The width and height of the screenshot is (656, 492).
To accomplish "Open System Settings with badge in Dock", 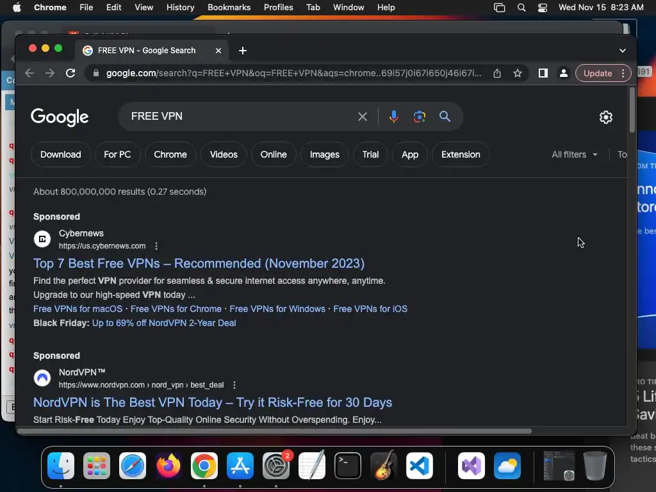I will pyautogui.click(x=276, y=466).
